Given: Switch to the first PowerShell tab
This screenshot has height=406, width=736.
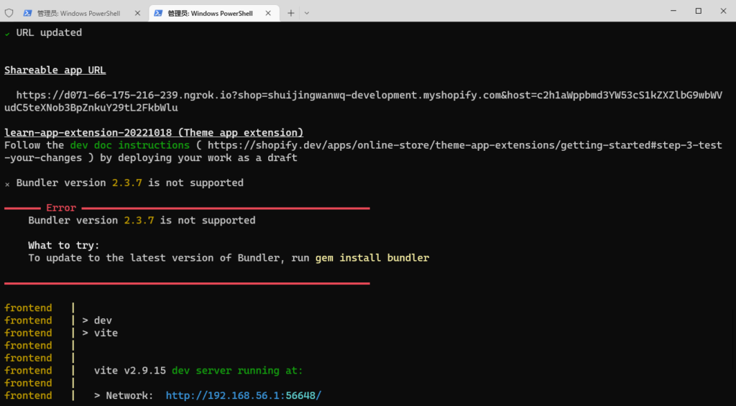Looking at the screenshot, I should pyautogui.click(x=83, y=13).
